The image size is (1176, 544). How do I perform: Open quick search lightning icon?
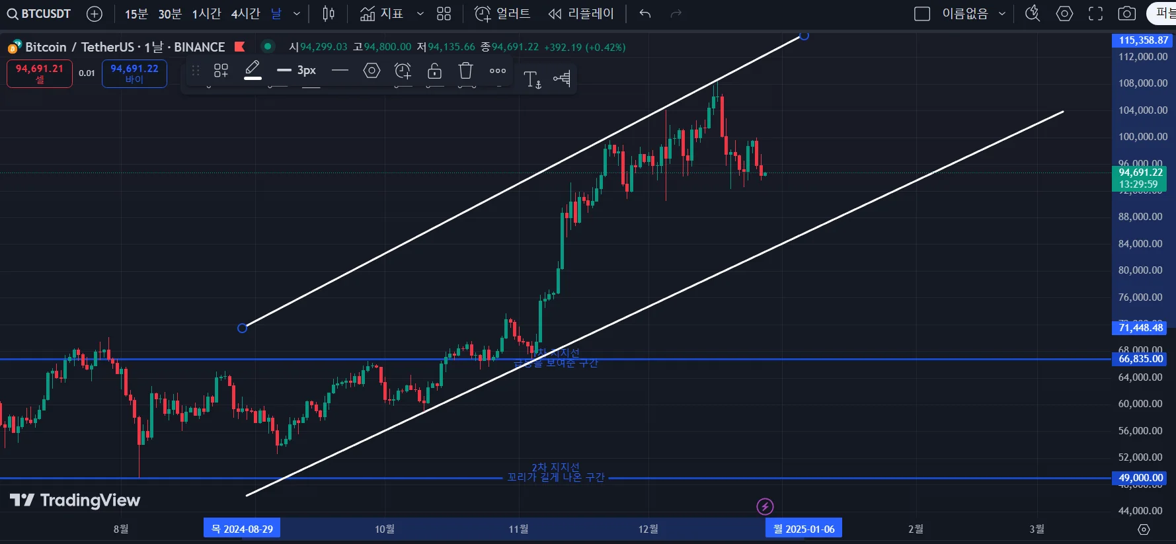coord(1033,14)
